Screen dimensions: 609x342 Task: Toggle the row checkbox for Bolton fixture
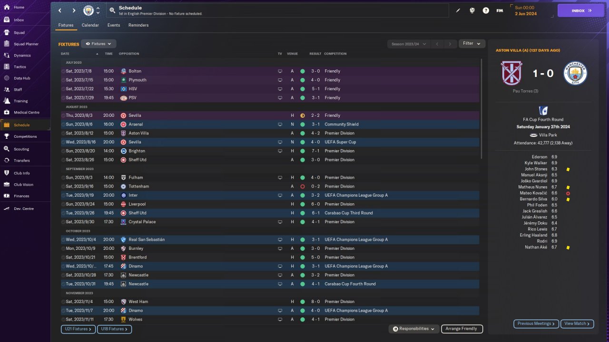pyautogui.click(x=63, y=71)
